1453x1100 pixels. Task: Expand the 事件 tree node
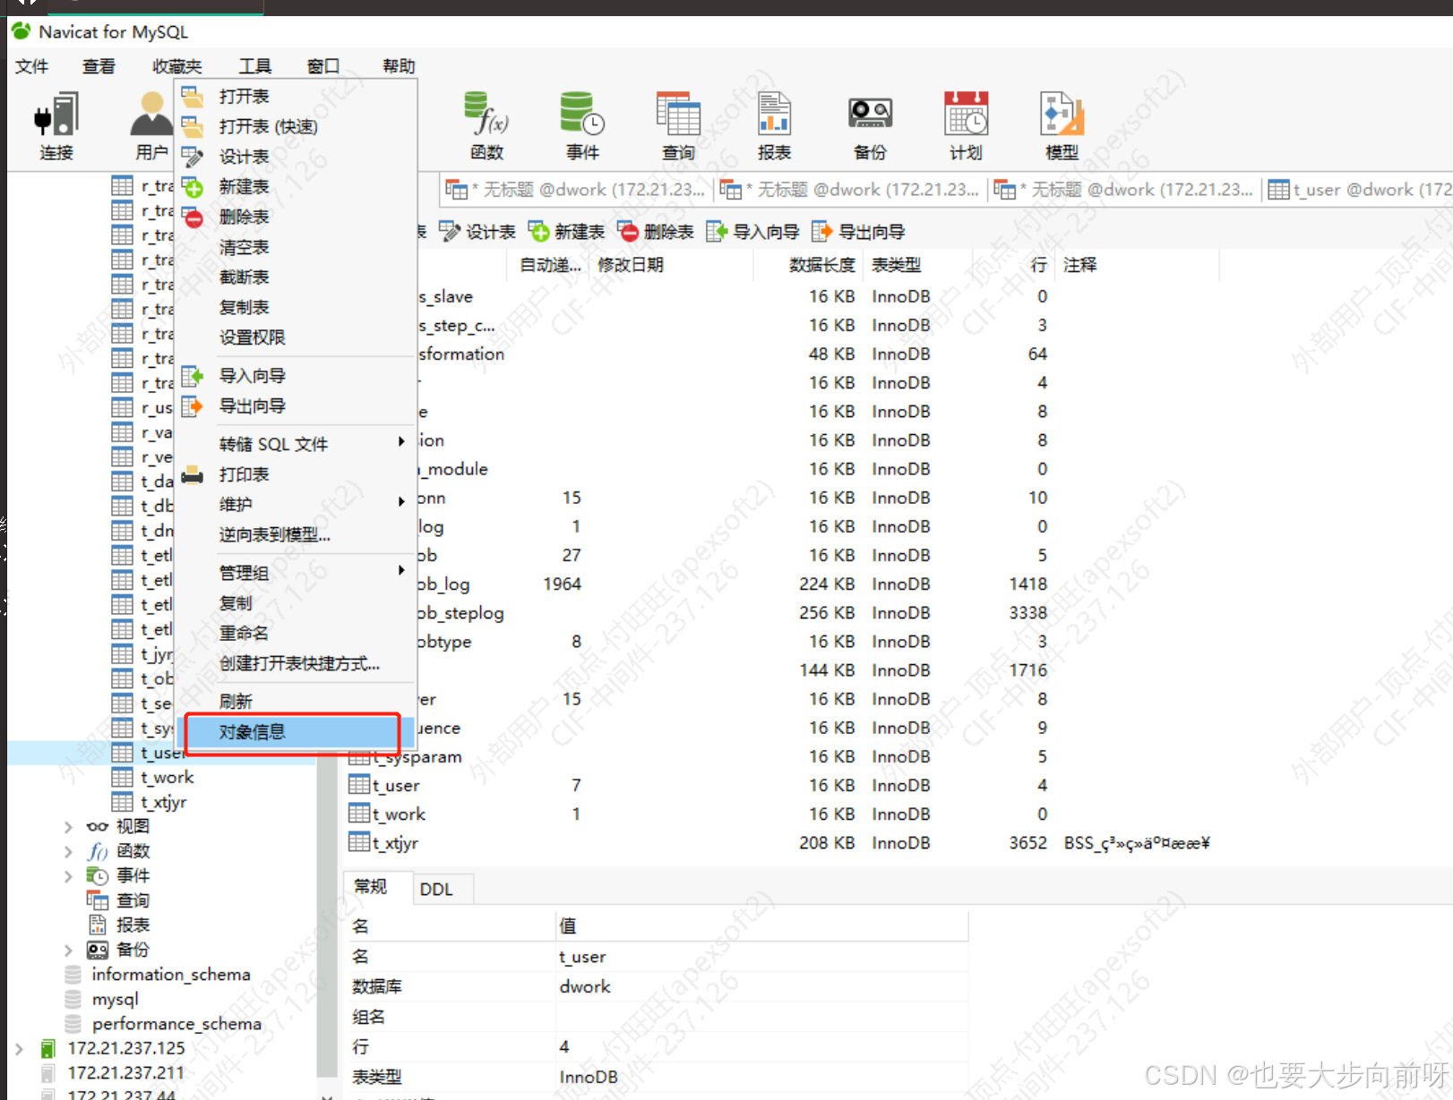68,876
